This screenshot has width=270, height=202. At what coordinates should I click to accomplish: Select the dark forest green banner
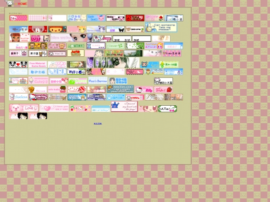tap(133, 53)
